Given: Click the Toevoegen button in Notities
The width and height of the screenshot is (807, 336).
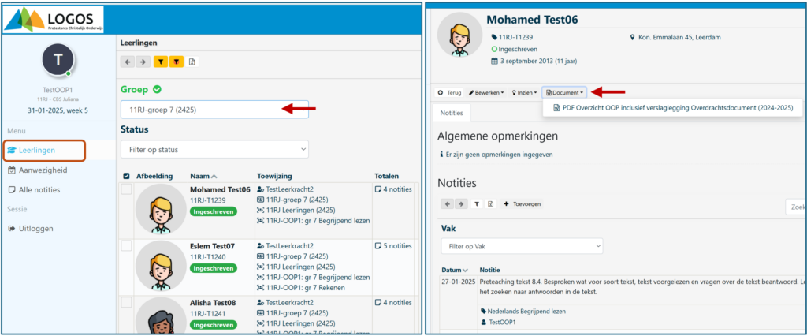Looking at the screenshot, I should (522, 204).
